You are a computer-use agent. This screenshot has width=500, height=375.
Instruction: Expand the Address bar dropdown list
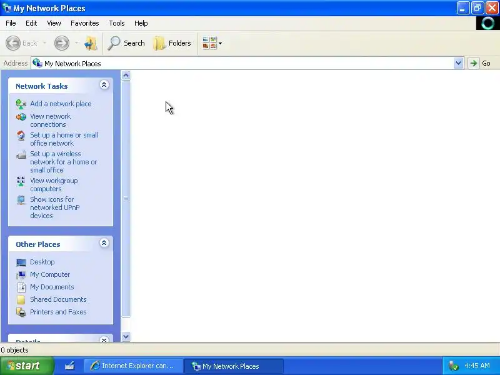click(458, 63)
